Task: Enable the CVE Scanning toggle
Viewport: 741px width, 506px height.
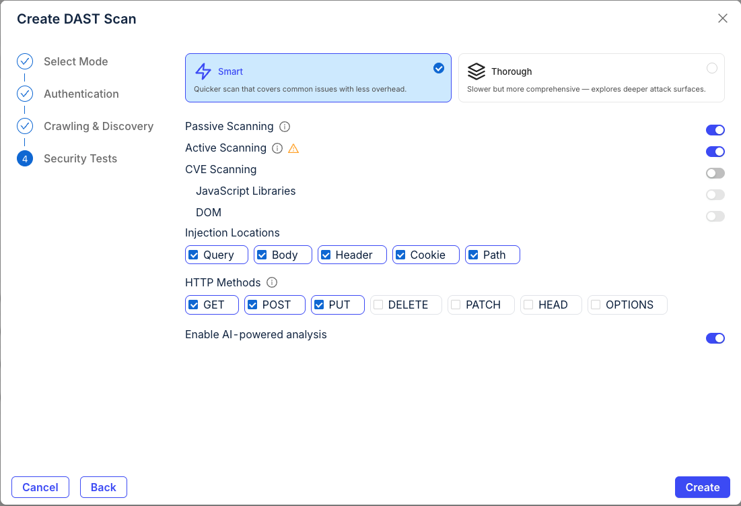Action: 715,173
